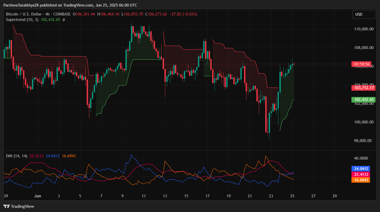
Task: Click the low price L106,055.70 value
Action: pyautogui.click(x=132, y=14)
